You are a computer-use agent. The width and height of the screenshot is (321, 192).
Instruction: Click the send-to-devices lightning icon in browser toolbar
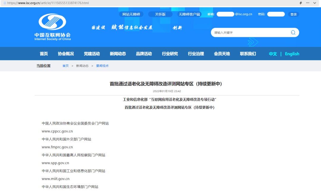[x=301, y=3]
